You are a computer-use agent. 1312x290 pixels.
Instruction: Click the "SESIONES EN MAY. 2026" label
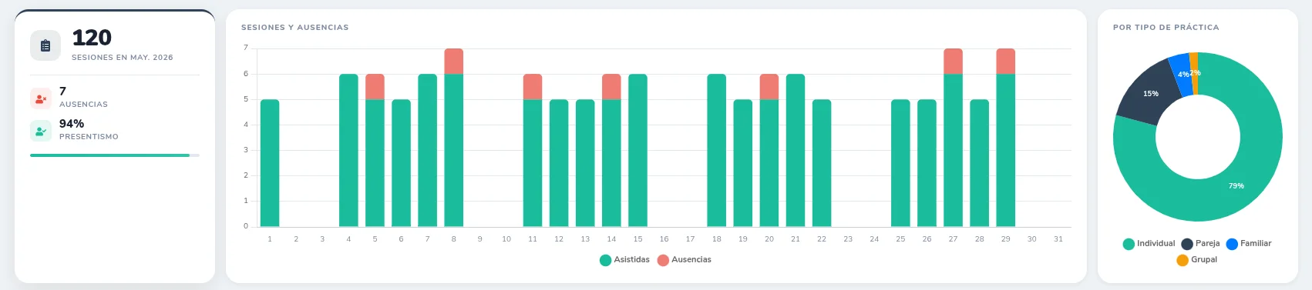tap(123, 58)
